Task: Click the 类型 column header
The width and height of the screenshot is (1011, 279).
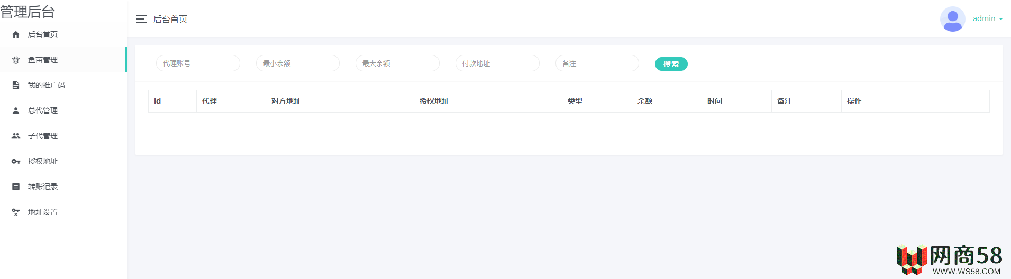Action: click(597, 101)
